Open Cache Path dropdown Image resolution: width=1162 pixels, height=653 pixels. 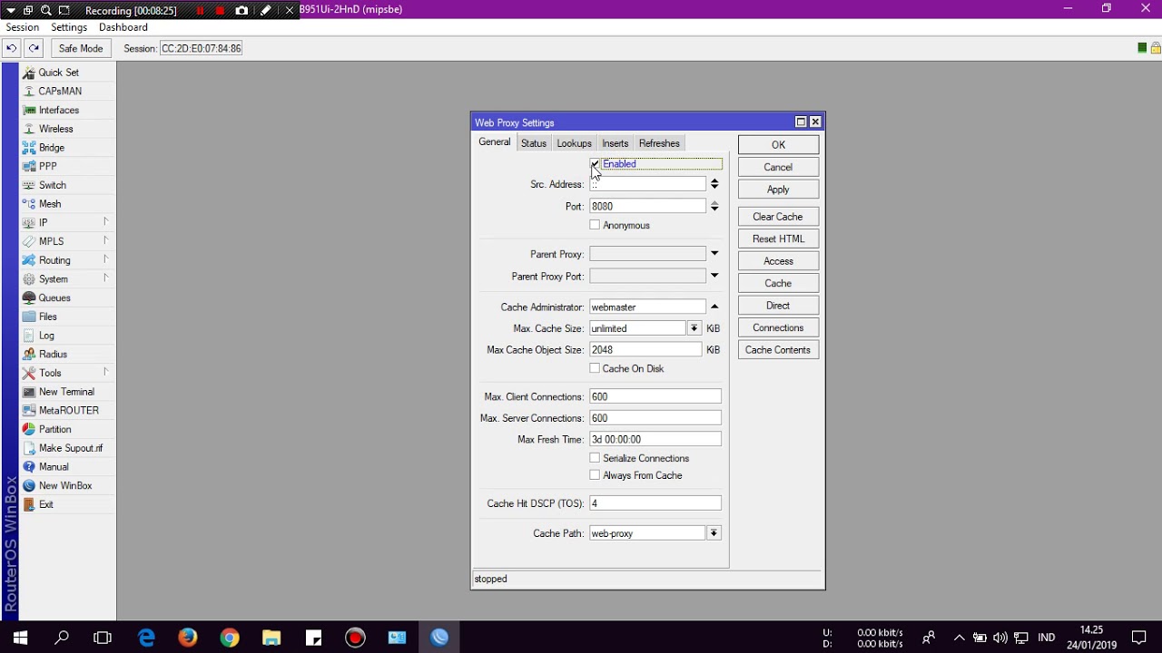point(714,533)
